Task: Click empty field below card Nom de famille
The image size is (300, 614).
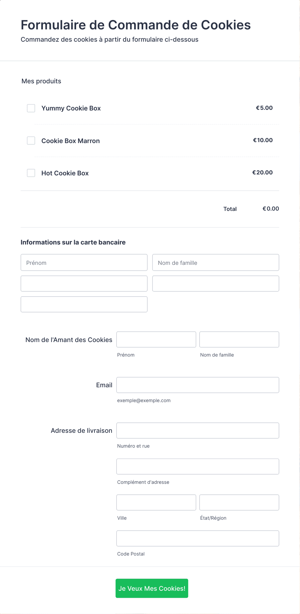Action: [x=216, y=284]
